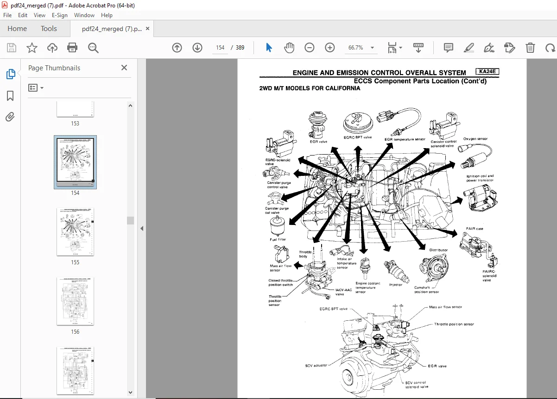
Task: Open the Help menu
Action: click(107, 15)
